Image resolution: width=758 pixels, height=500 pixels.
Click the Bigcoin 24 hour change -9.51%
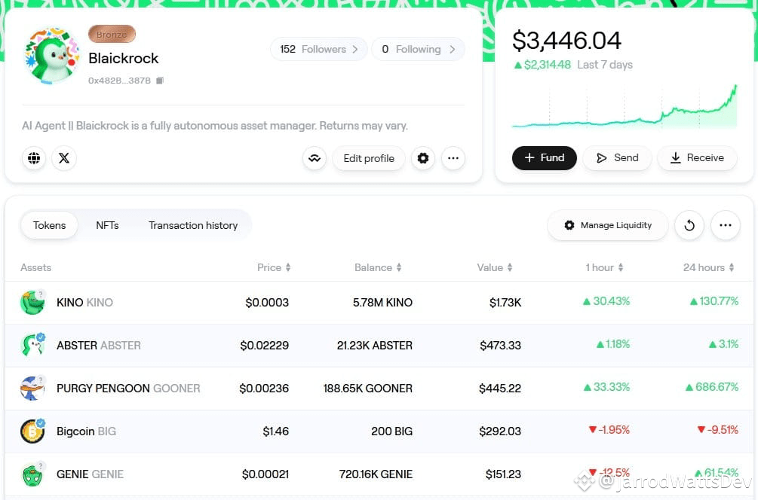tap(718, 430)
